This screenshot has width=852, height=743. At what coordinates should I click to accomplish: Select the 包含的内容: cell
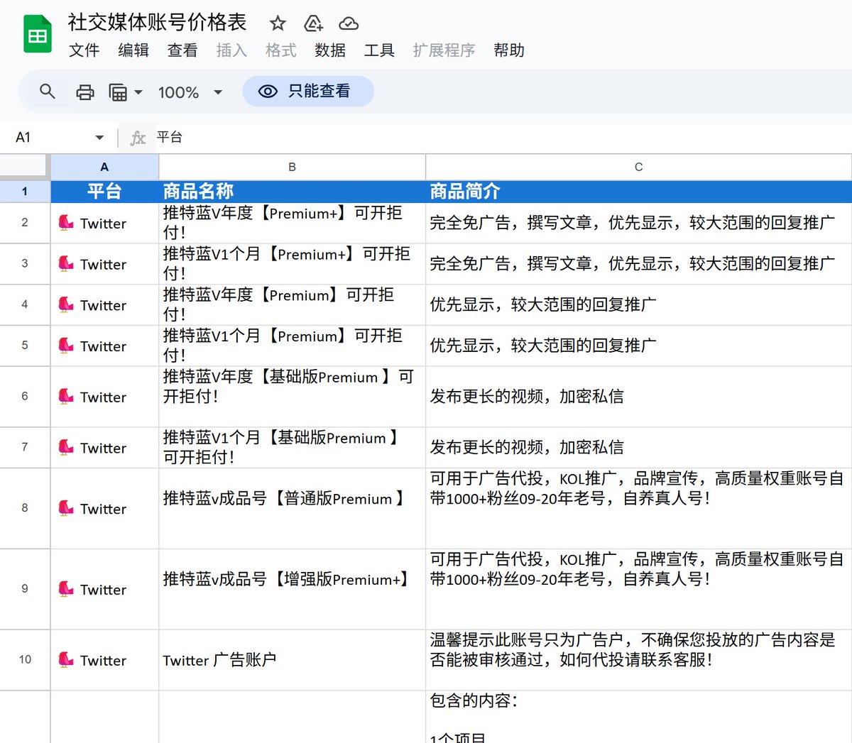coord(638,717)
